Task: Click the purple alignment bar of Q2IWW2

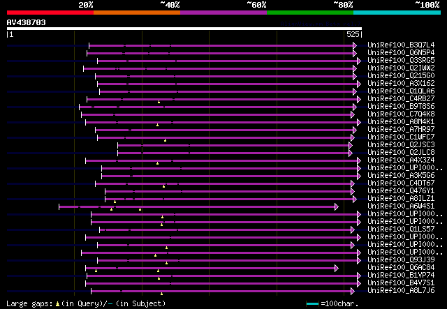Action: coord(219,68)
